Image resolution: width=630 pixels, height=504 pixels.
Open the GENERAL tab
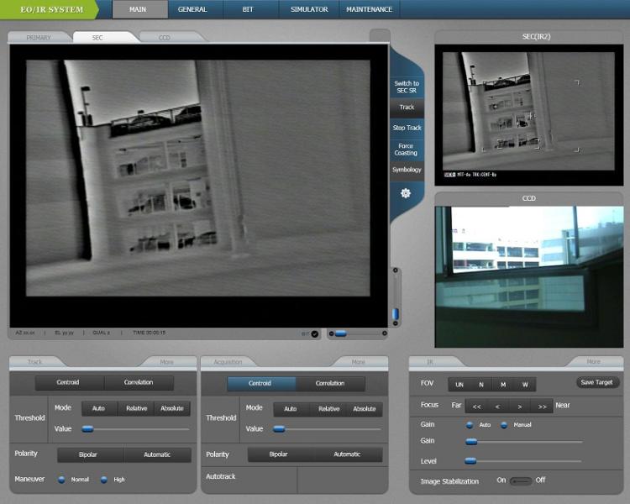(x=193, y=9)
